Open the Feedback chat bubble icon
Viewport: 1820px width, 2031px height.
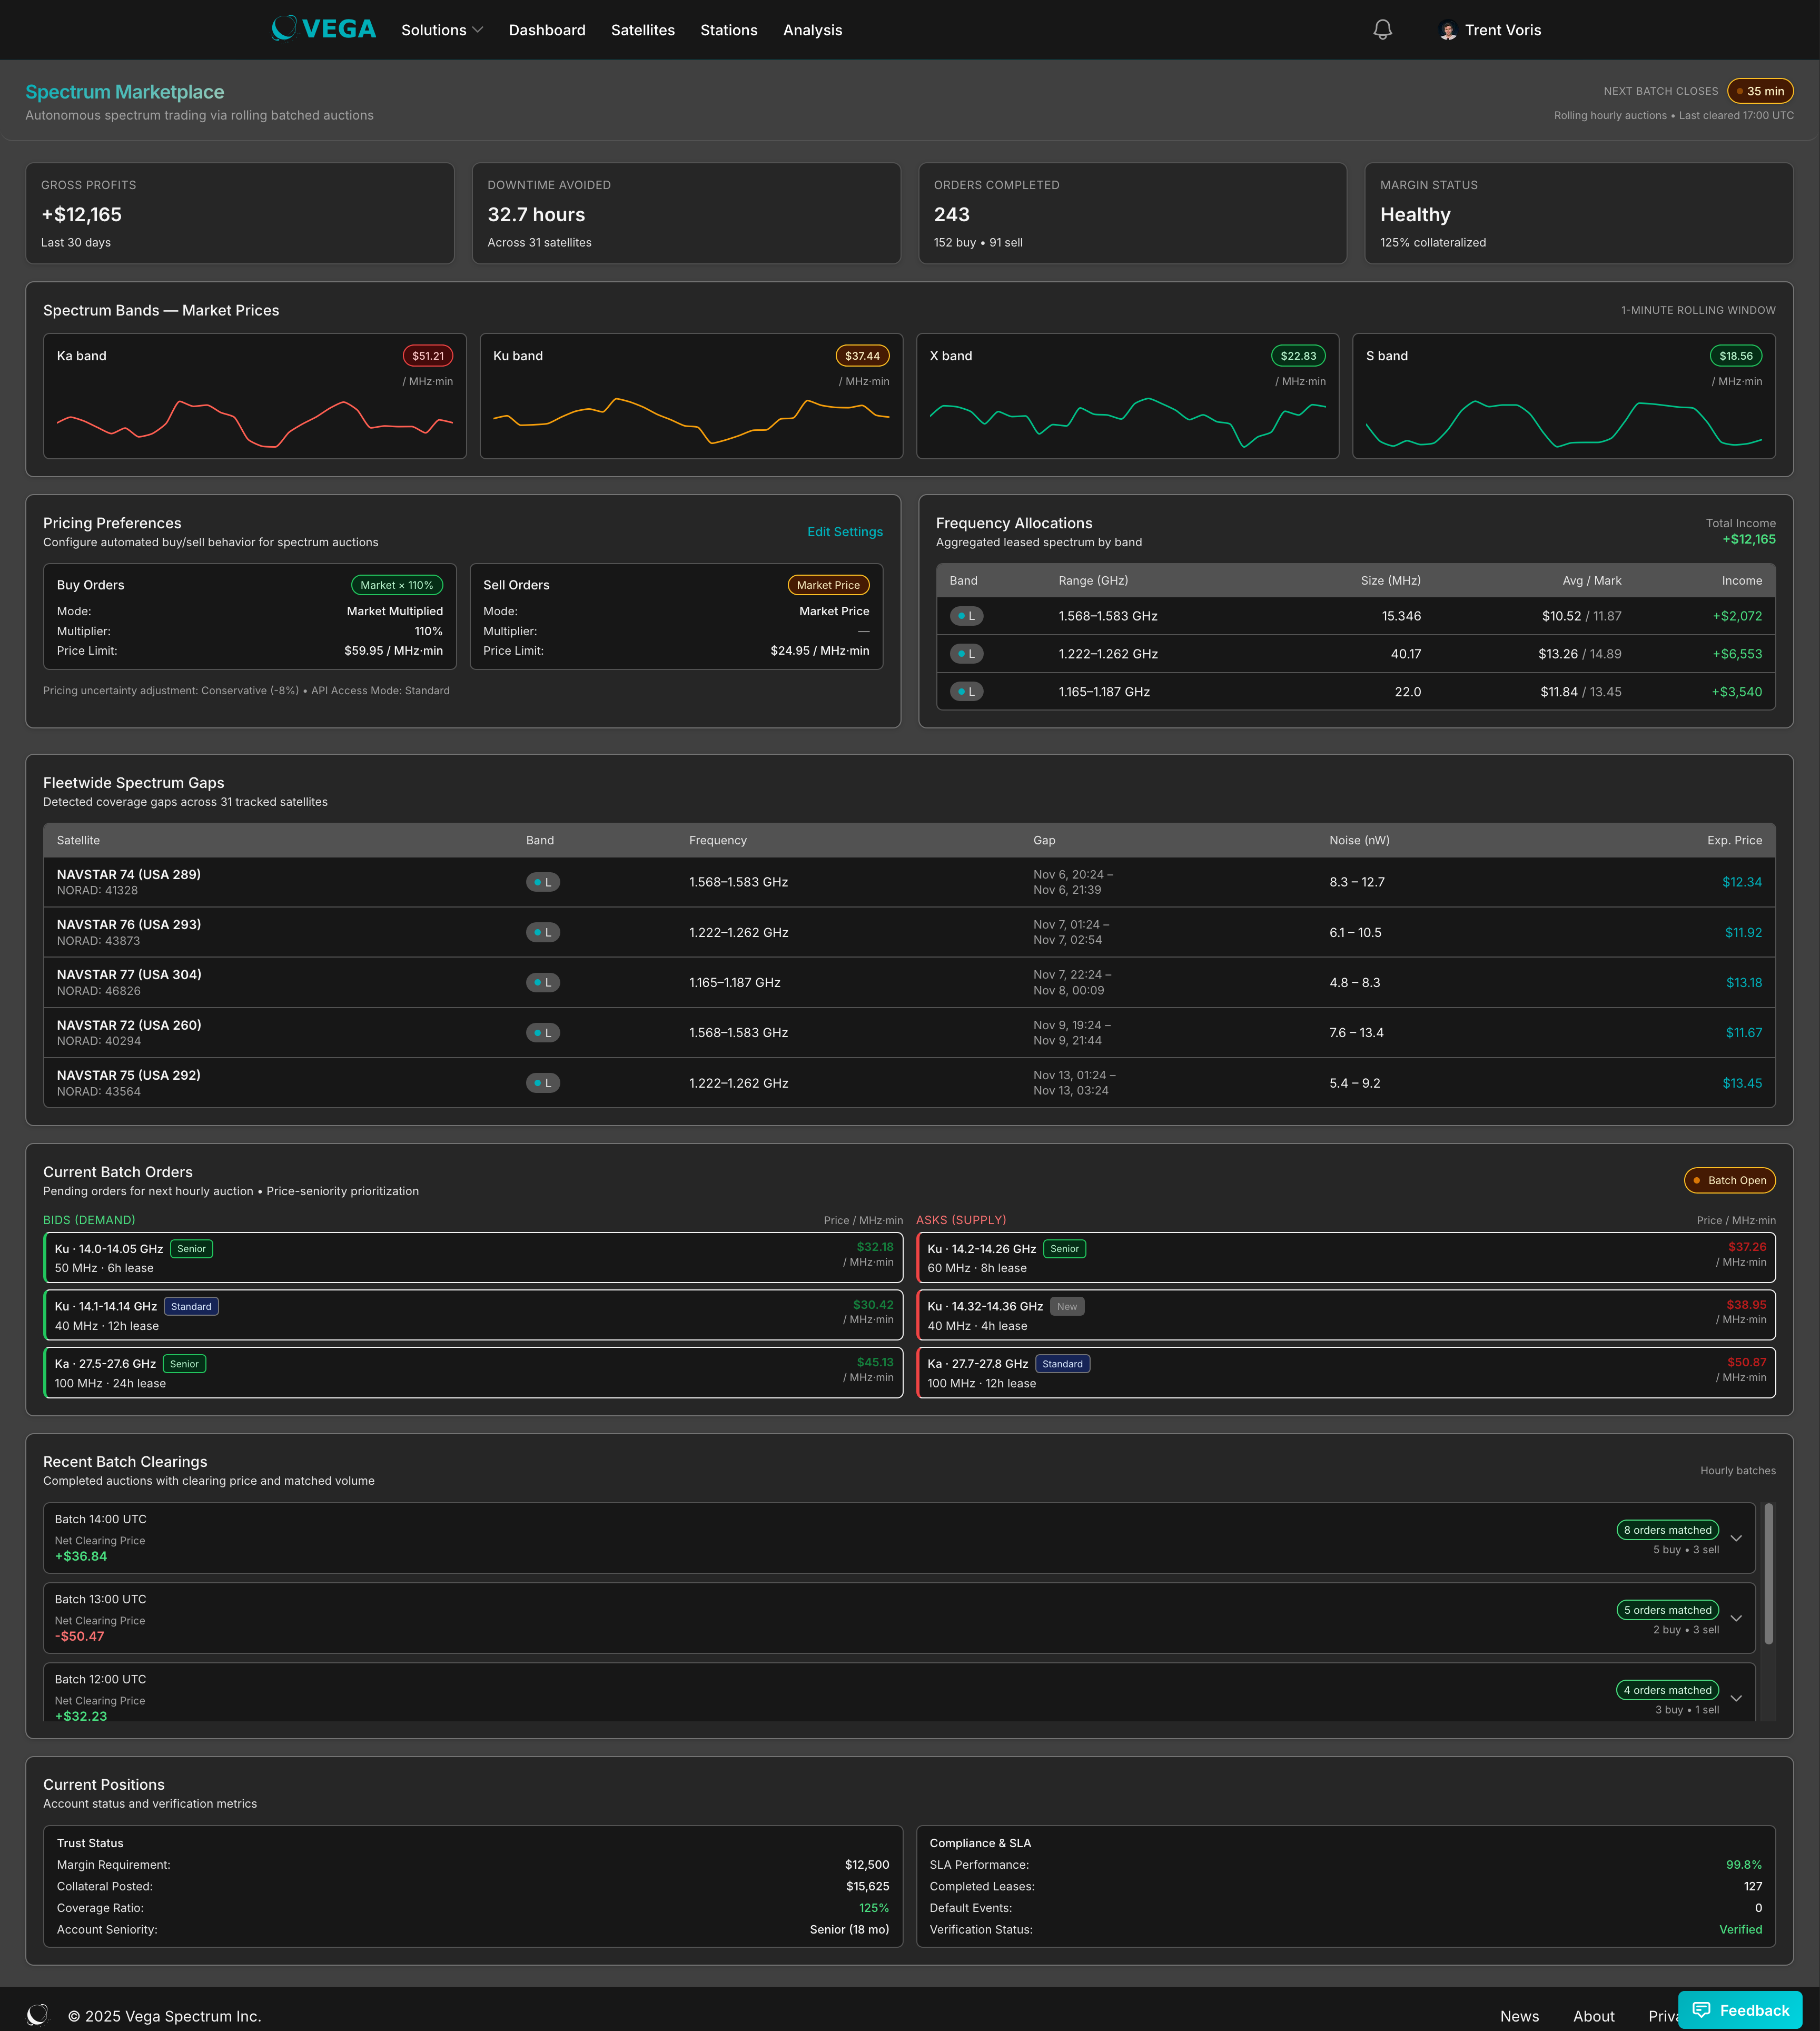(1703, 2009)
